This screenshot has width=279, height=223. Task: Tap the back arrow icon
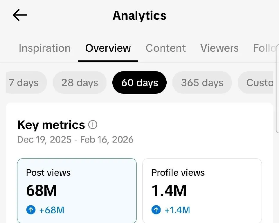point(20,15)
